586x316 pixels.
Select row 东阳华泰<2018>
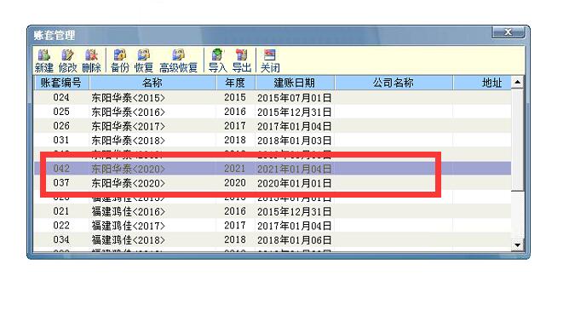click(272, 140)
